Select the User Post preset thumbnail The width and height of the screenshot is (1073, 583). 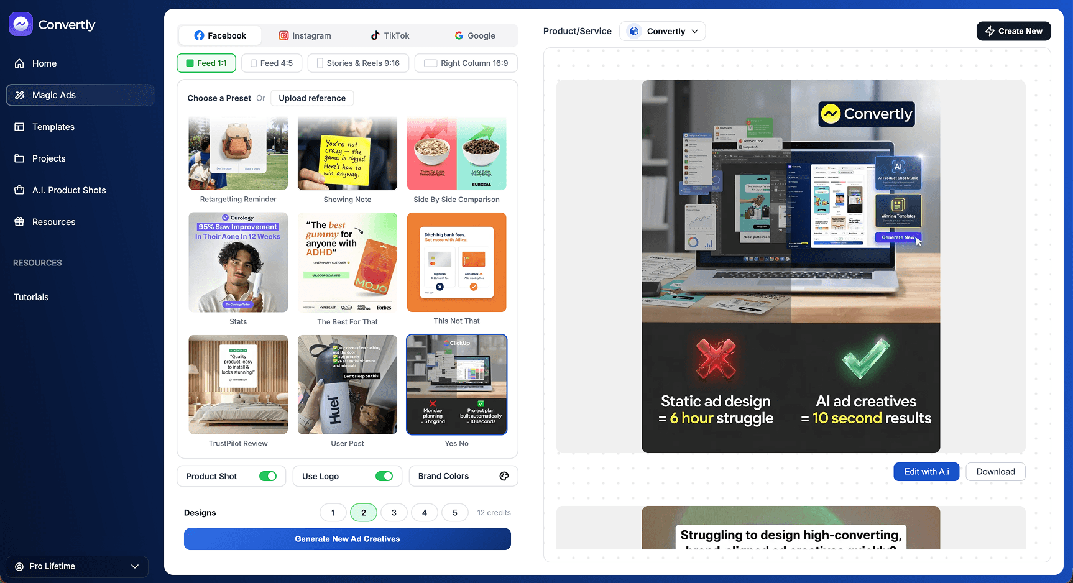coord(348,385)
